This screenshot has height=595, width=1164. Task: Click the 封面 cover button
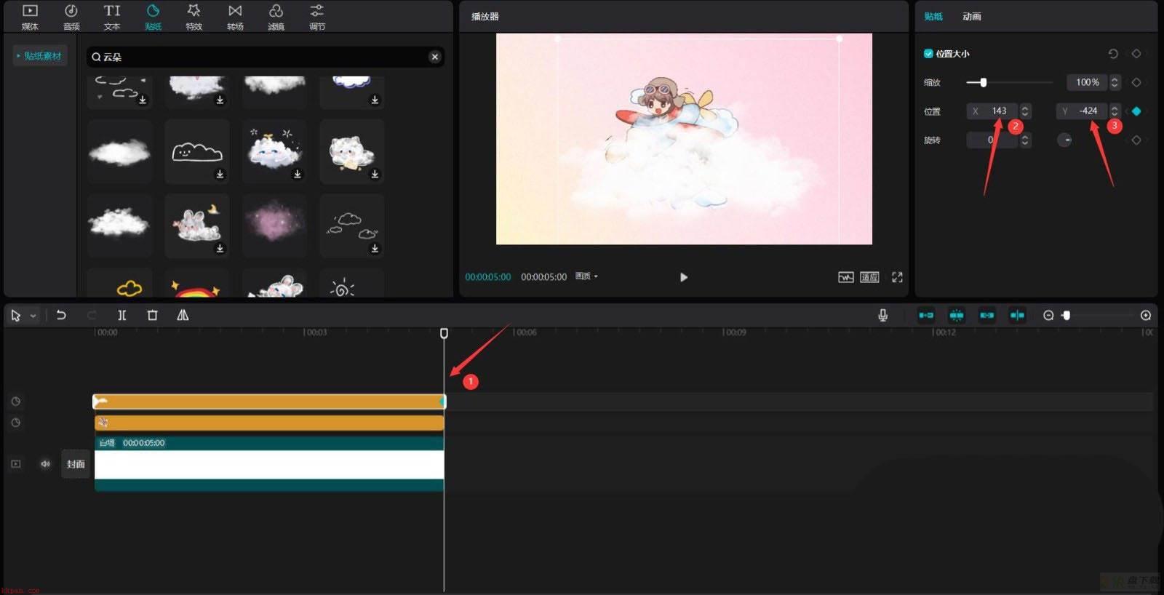[x=76, y=463]
